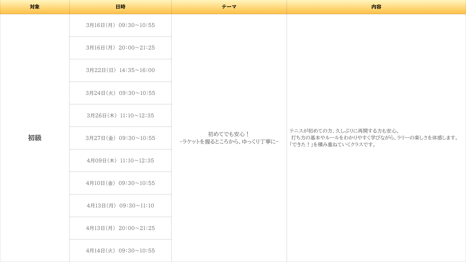Click the 対象 column header

pyautogui.click(x=34, y=7)
